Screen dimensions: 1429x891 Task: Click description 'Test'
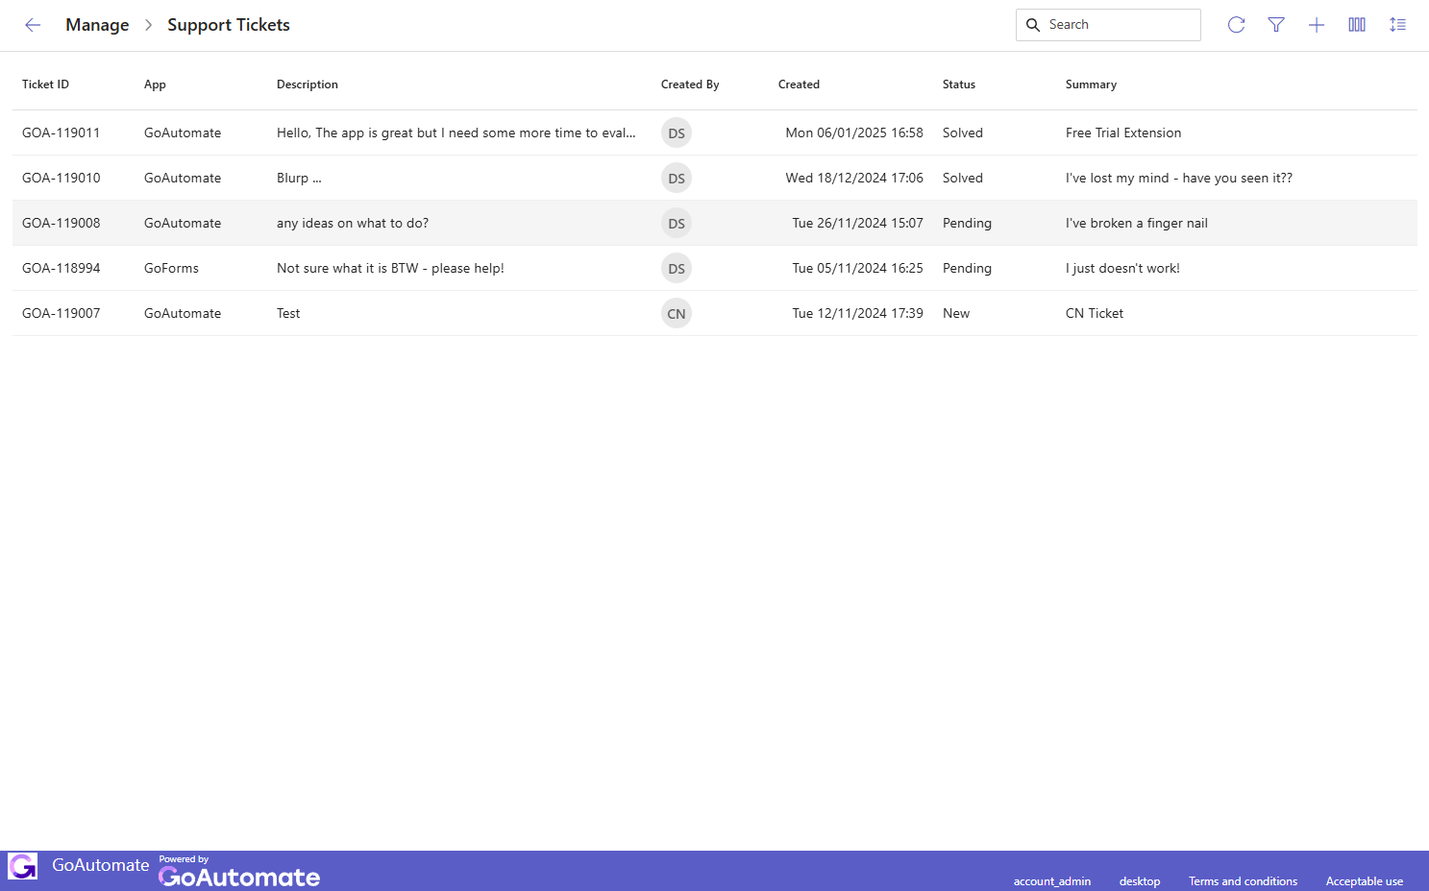(288, 313)
